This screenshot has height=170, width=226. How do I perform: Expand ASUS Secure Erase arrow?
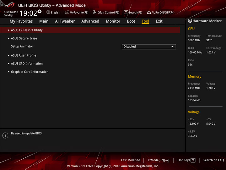pyautogui.click(x=8, y=38)
